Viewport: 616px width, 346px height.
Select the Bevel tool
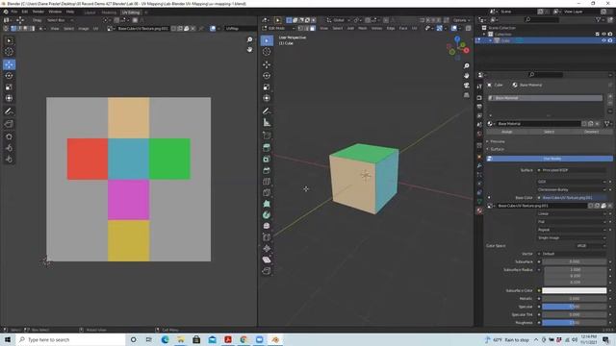[x=267, y=170]
